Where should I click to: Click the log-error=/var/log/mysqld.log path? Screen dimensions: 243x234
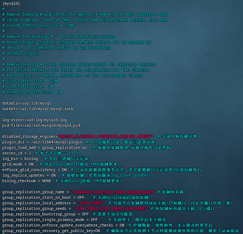(x=34, y=120)
